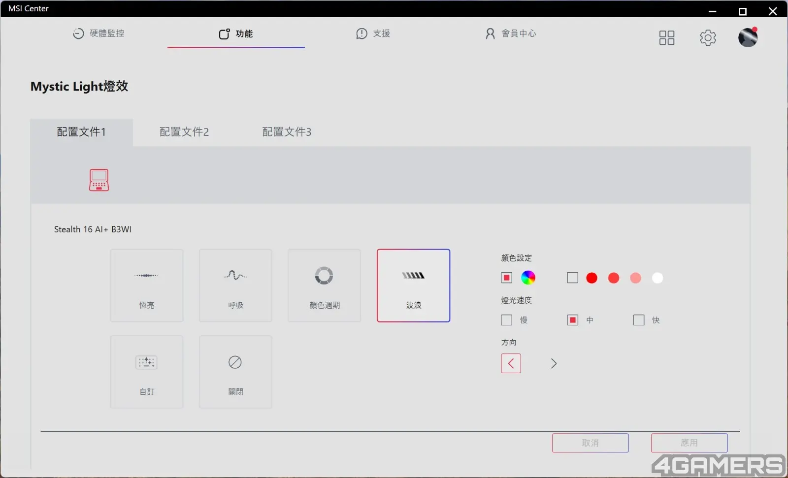This screenshot has height=478, width=788.
Task: Select the 配置文件1 profile tab
Action: point(81,132)
